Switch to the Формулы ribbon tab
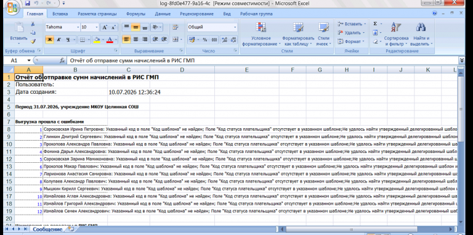The image size is (473, 235). click(135, 14)
